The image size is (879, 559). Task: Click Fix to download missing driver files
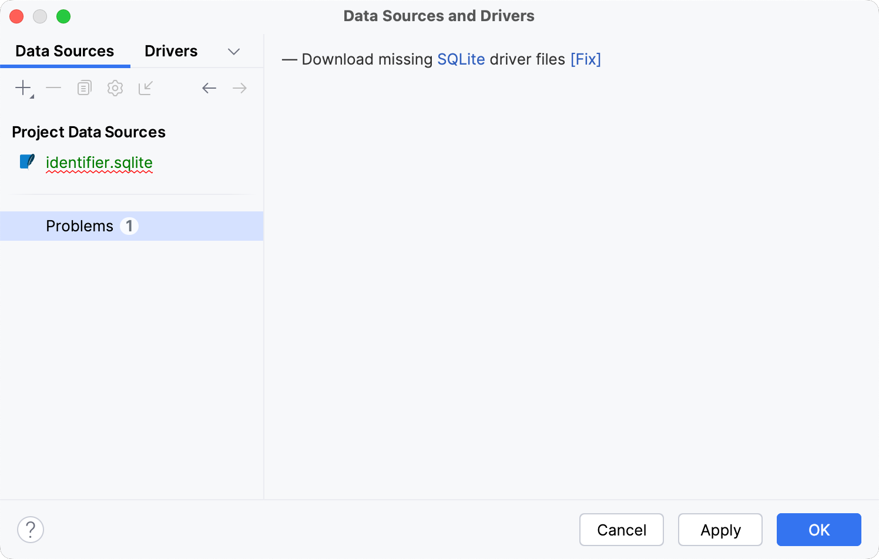585,59
